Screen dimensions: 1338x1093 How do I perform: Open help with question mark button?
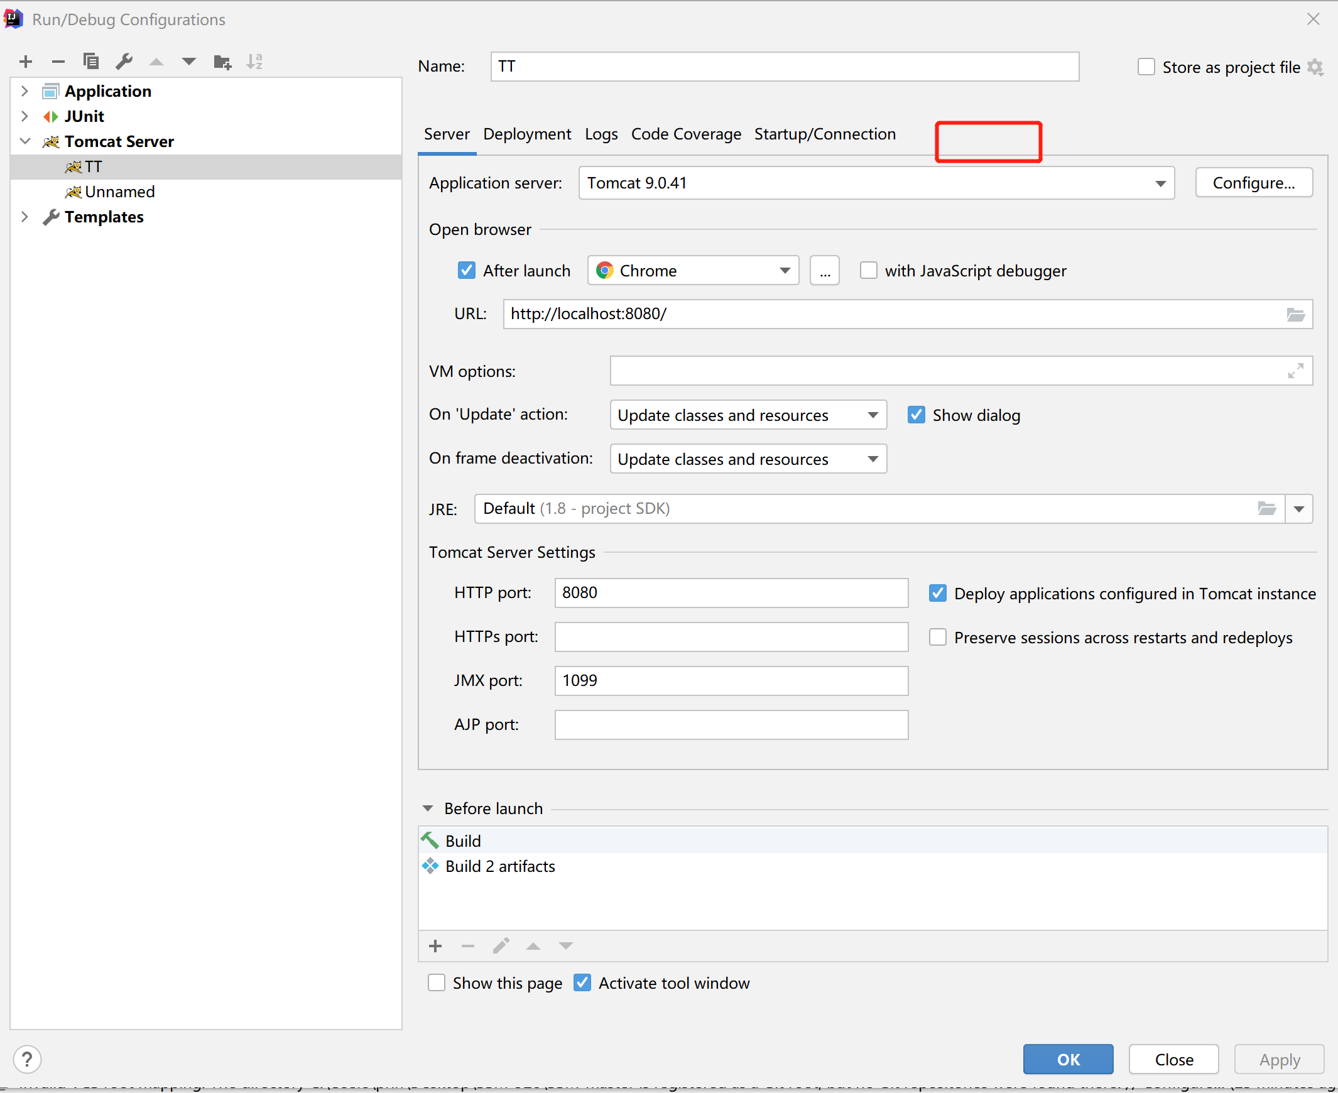coord(27,1059)
